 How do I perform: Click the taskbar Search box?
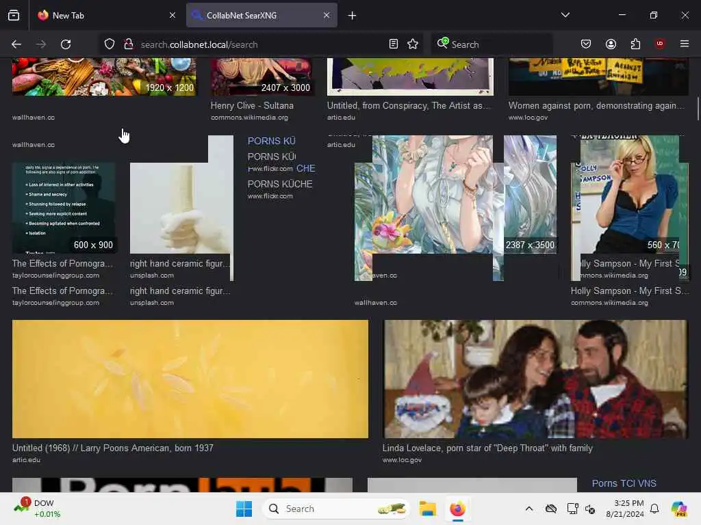coord(335,509)
